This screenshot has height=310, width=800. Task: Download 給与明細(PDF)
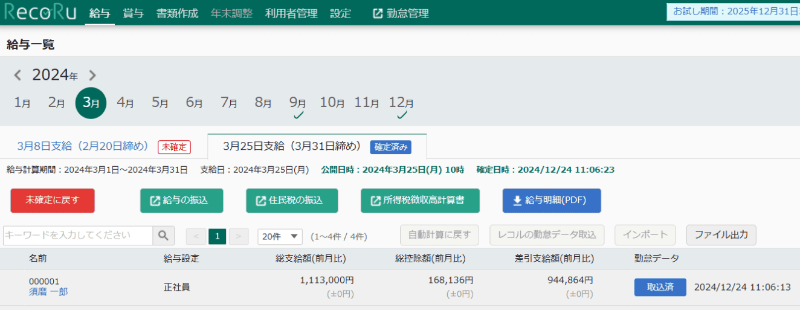tap(552, 201)
